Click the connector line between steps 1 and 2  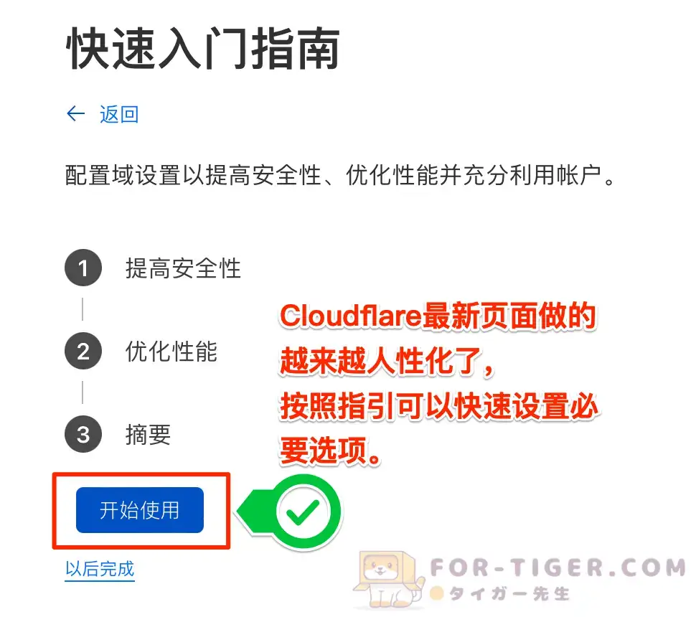(83, 309)
